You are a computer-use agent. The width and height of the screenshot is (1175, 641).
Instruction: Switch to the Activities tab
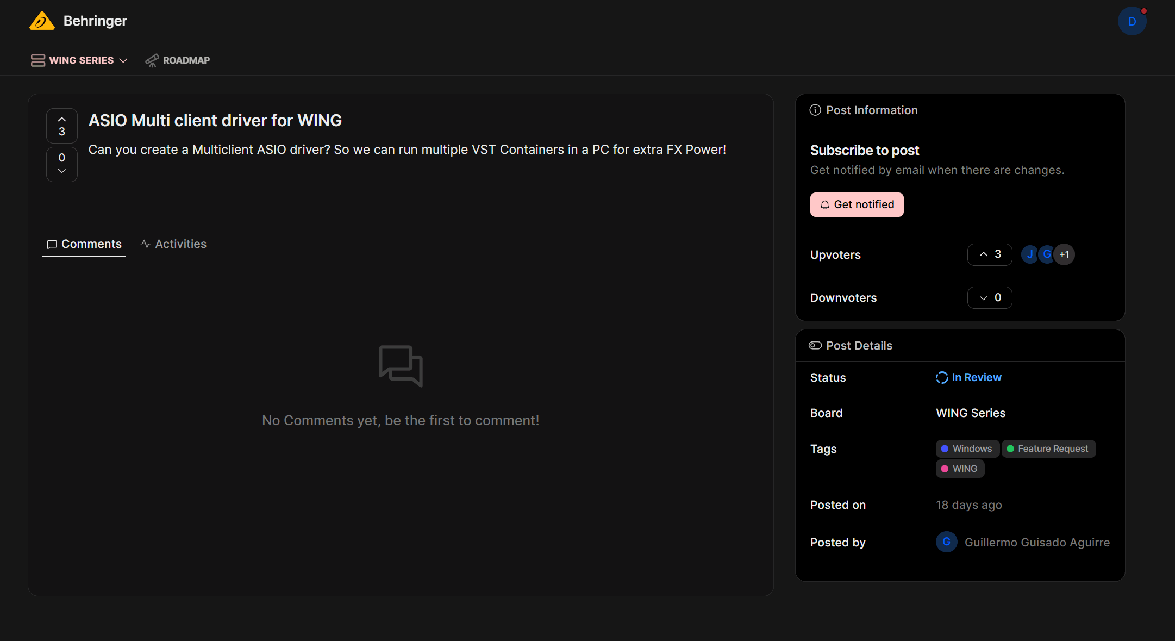173,244
